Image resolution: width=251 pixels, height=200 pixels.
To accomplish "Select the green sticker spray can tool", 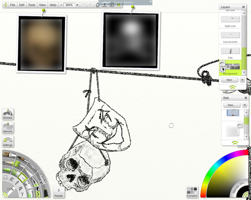I will [38, 192].
